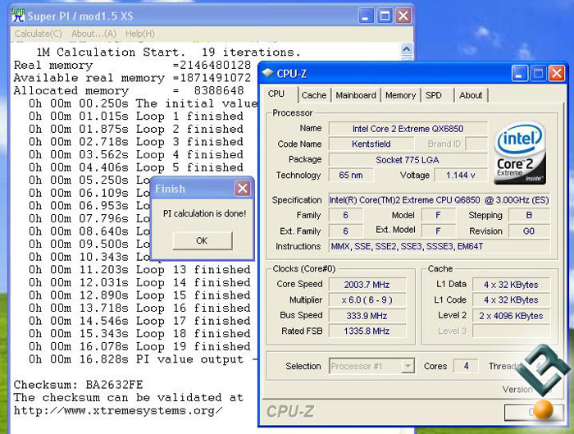
Task: Click the Code Name value Kentsfield
Action: click(x=371, y=144)
